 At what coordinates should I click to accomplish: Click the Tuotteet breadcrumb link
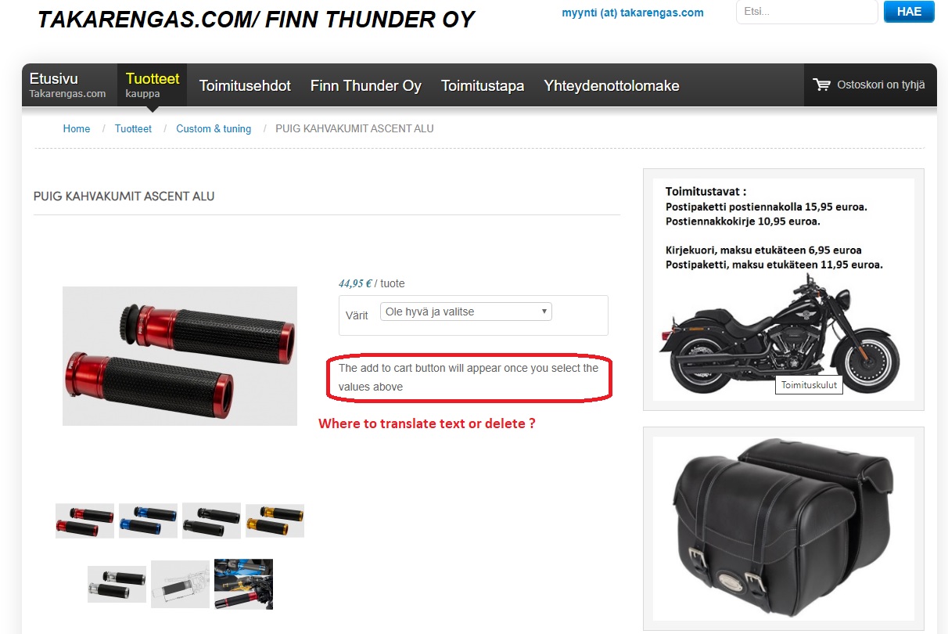[x=133, y=128]
